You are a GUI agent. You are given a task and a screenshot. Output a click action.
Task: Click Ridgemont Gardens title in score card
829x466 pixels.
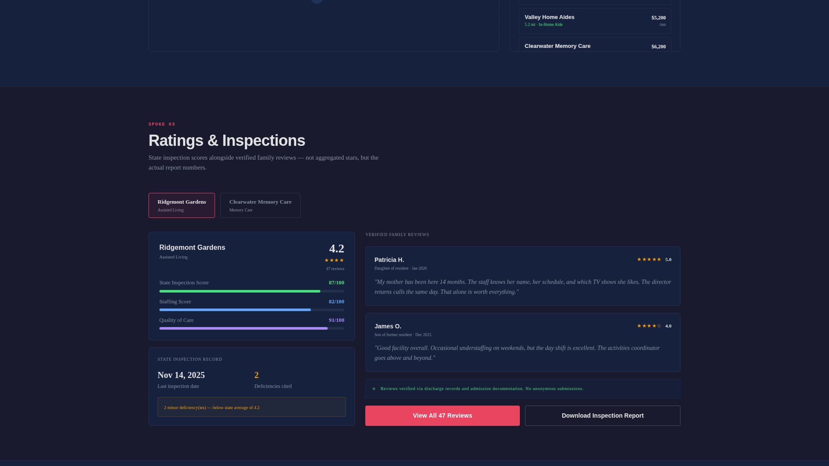(192, 248)
